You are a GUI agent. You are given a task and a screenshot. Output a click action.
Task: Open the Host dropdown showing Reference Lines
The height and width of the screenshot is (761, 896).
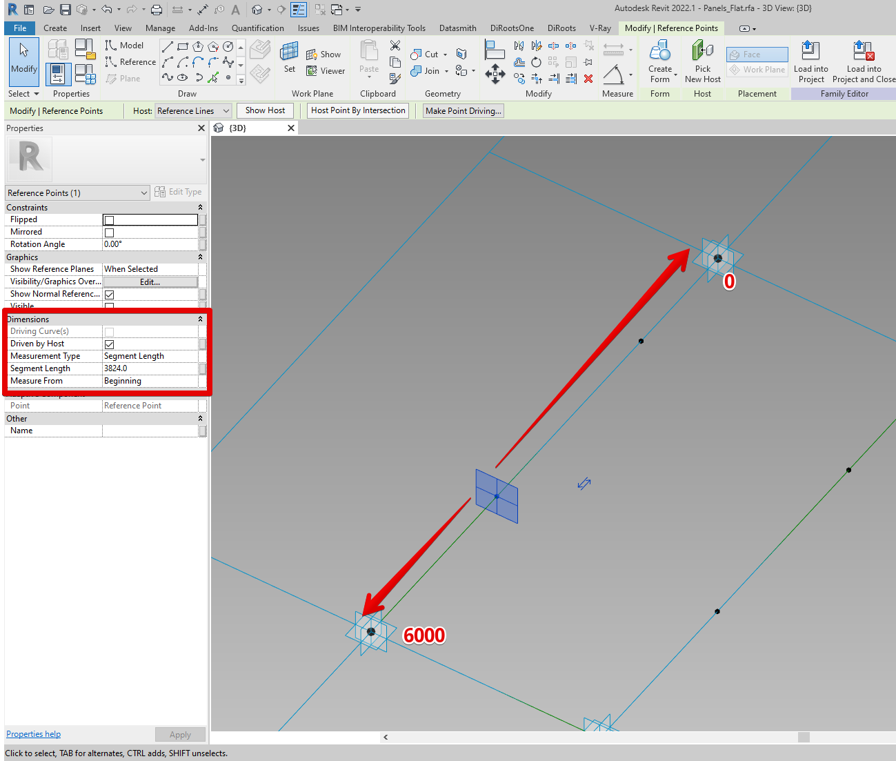[x=193, y=111]
